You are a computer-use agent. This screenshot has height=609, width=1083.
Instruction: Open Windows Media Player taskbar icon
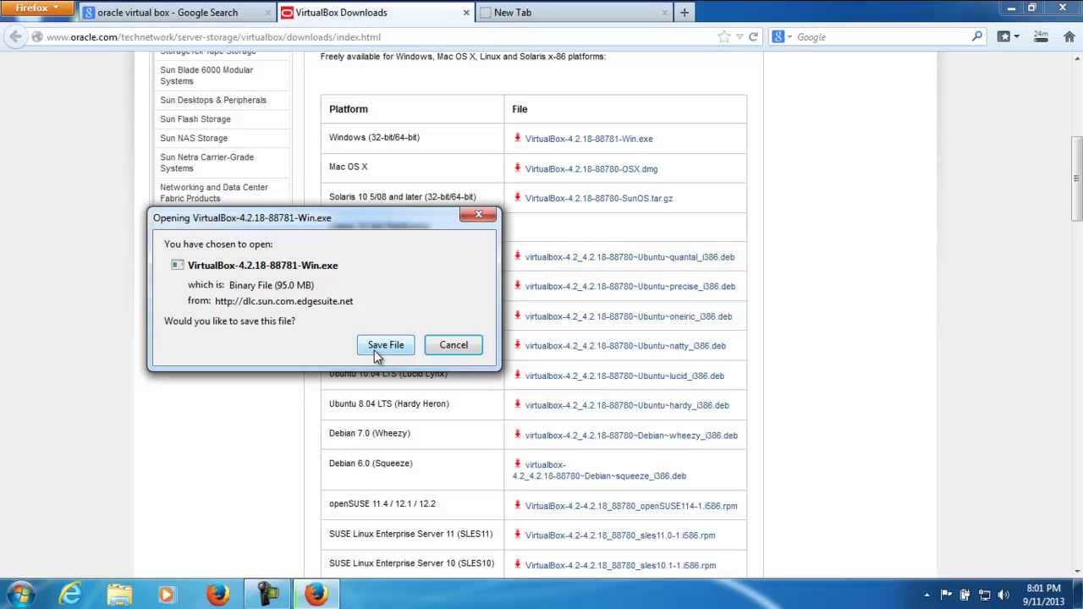[x=168, y=594]
